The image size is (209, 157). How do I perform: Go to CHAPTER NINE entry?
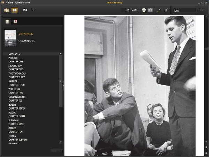click(x=16, y=124)
